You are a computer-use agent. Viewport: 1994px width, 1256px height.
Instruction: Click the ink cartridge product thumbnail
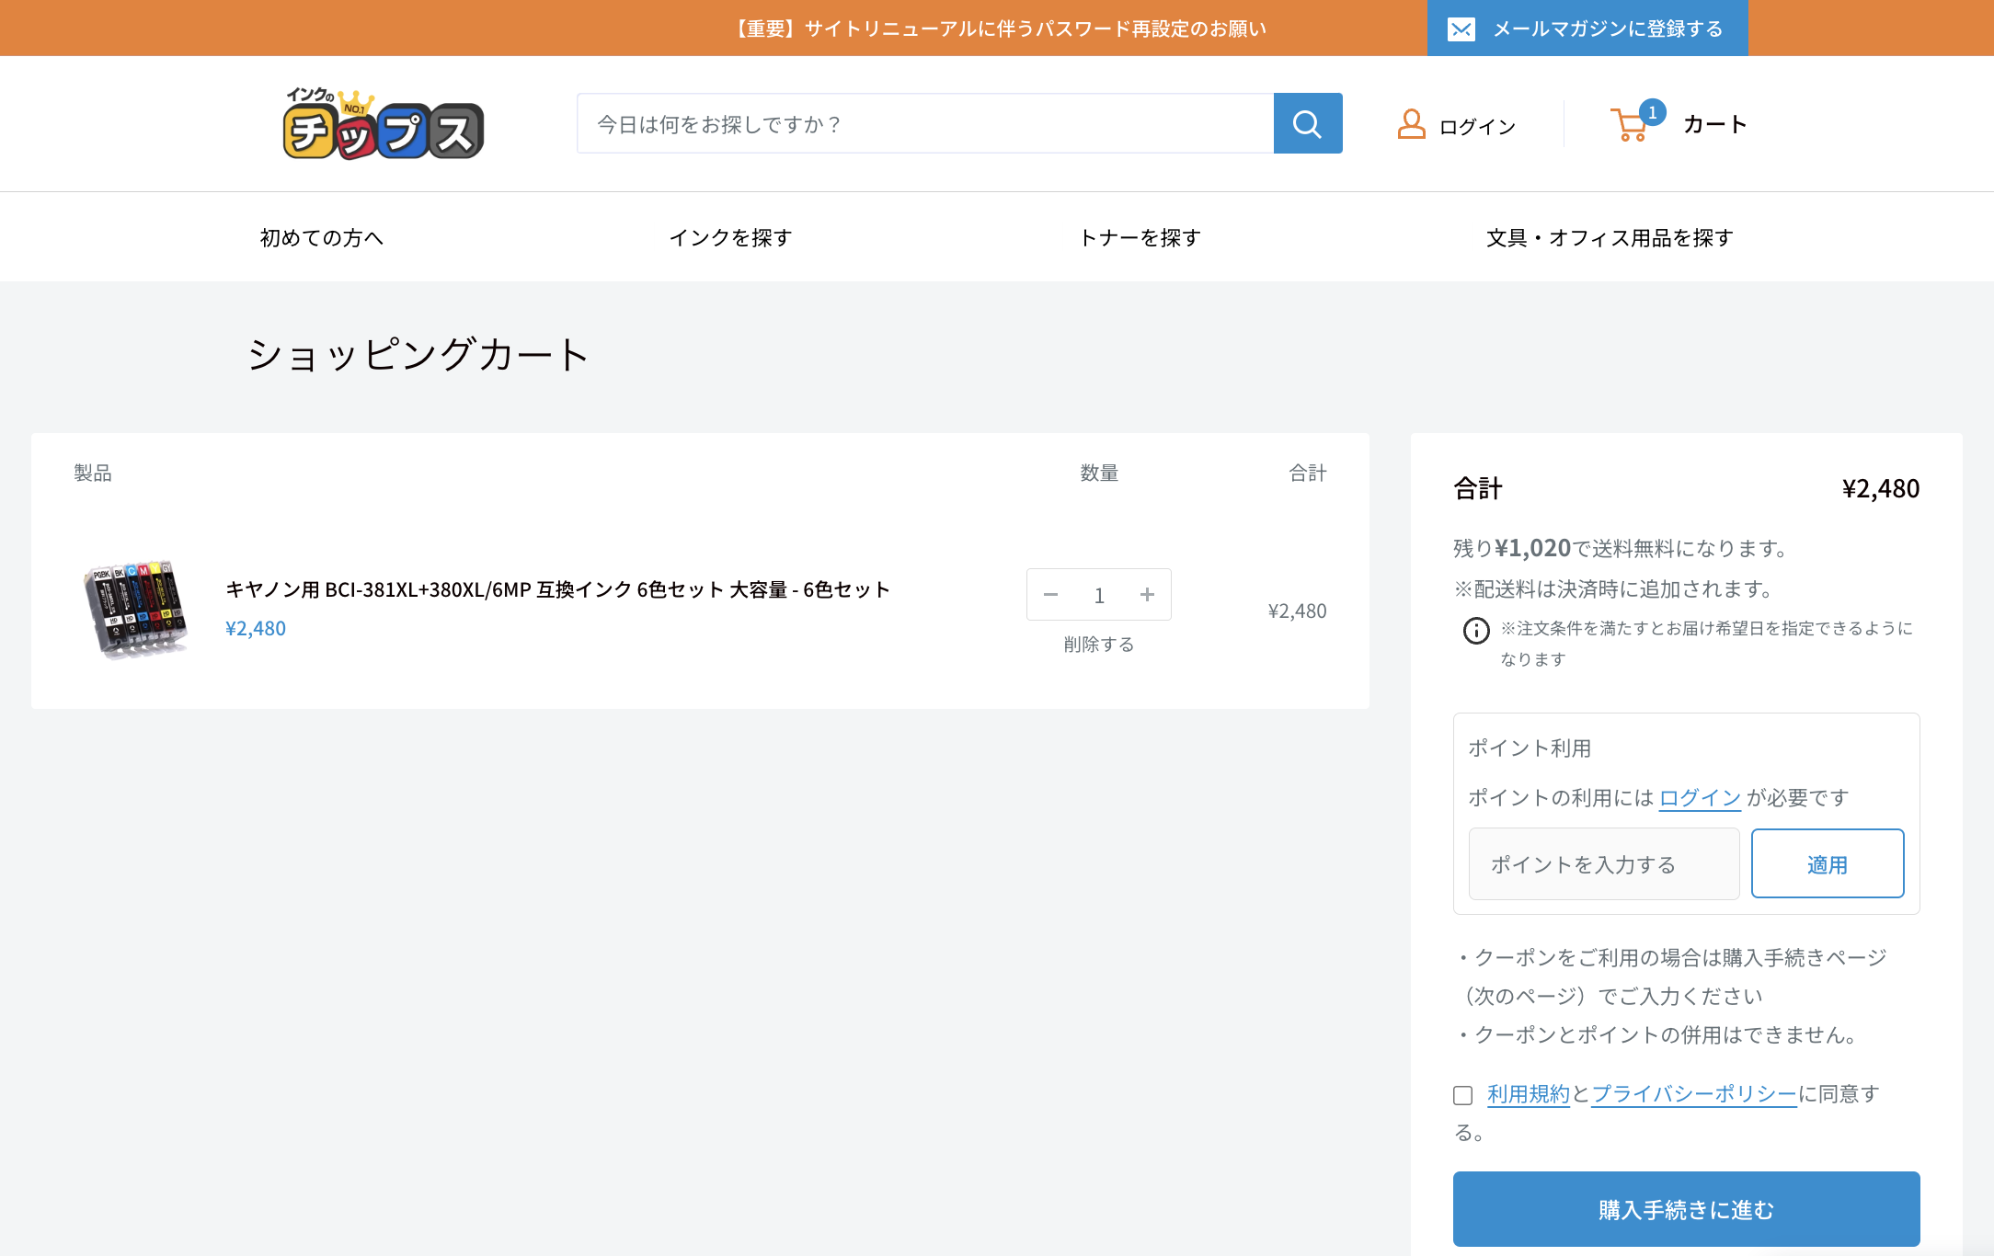click(x=136, y=610)
